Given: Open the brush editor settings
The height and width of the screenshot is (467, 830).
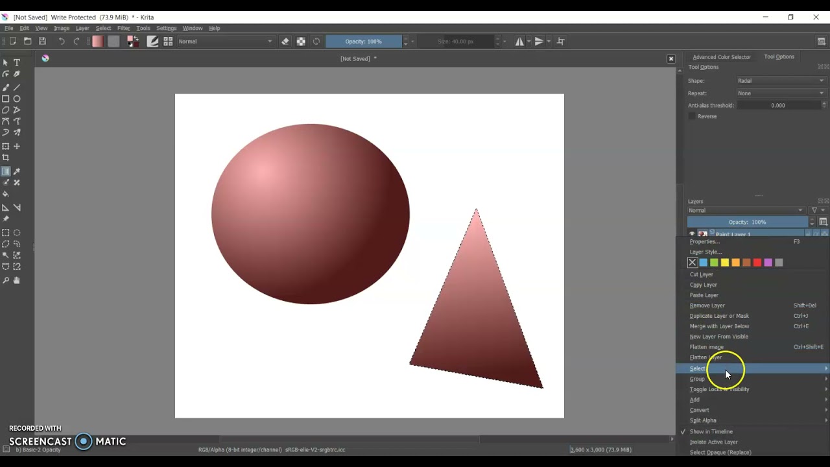Looking at the screenshot, I should 152,42.
